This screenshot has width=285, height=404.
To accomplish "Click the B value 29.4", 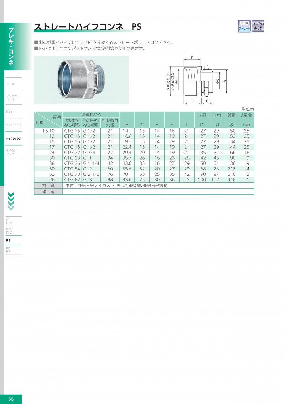I will (x=127, y=153).
